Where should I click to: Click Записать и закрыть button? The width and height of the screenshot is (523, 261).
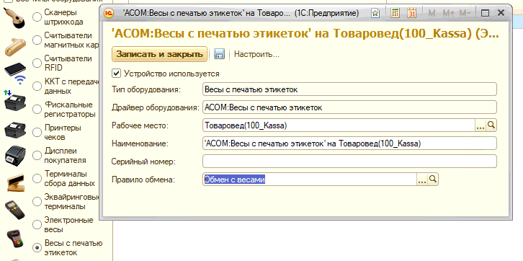(x=160, y=54)
